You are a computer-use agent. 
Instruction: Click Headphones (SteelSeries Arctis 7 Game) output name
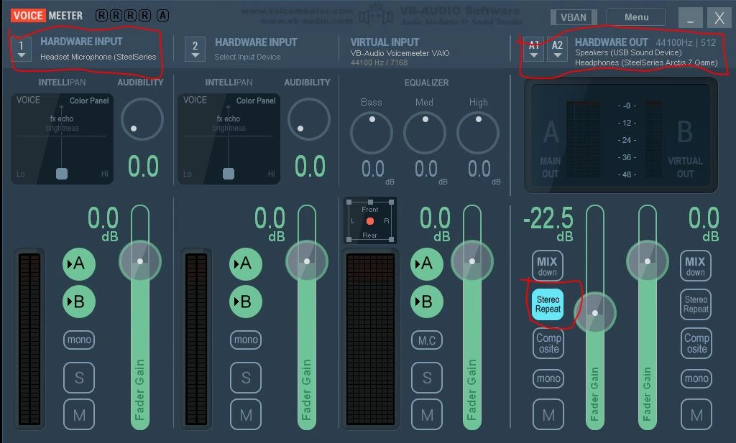point(646,62)
